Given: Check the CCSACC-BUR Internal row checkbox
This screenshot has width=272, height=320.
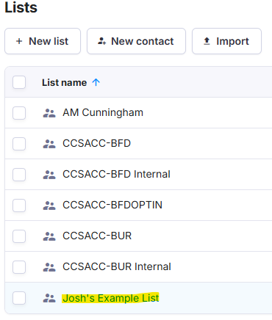Looking at the screenshot, I should (x=19, y=267).
